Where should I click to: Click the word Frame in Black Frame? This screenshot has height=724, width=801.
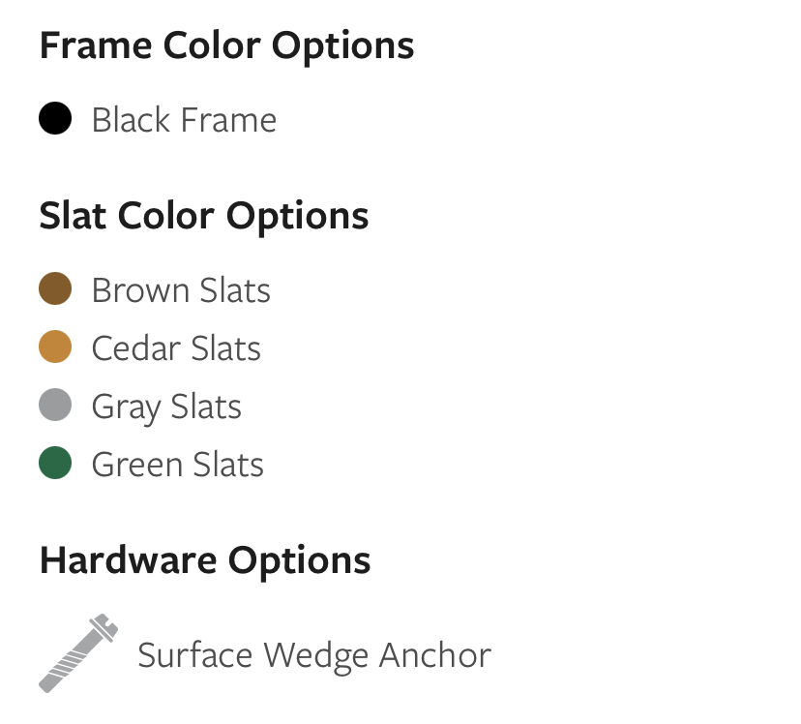click(229, 120)
